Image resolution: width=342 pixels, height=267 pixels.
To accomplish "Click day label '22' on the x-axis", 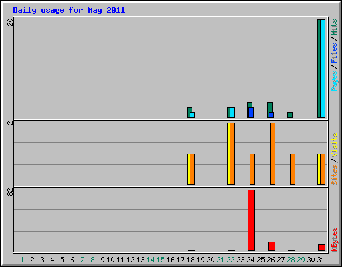I will pyautogui.click(x=230, y=260).
